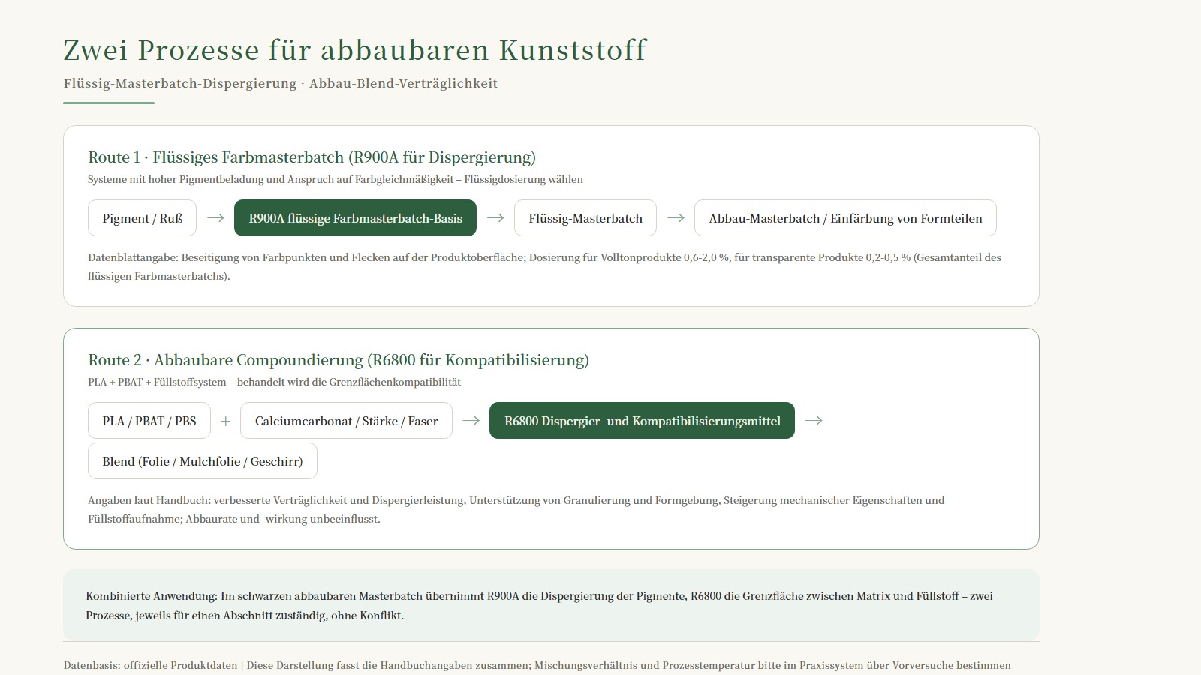The height and width of the screenshot is (675, 1201).
Task: Click the arrow after the R6800 box
Action: (814, 421)
